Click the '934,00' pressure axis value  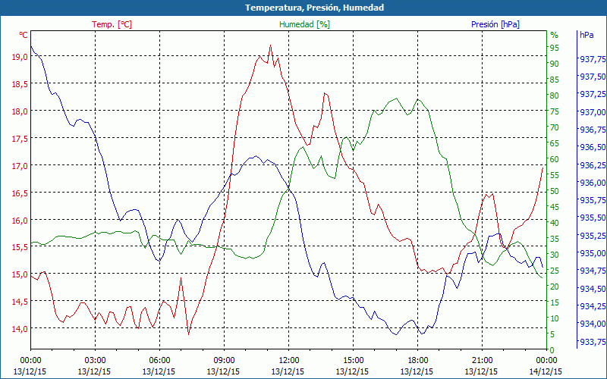pyautogui.click(x=593, y=324)
